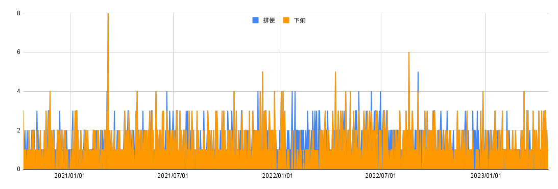Click the 2023/01/01 x-axis label
This screenshot has width=558, height=189.
pos(486,176)
